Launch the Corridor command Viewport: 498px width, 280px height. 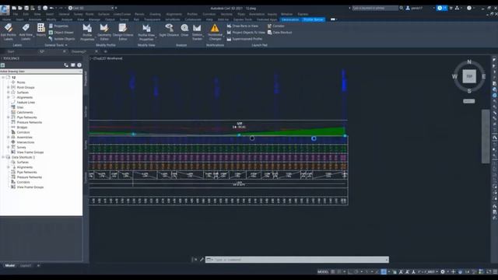(276, 26)
